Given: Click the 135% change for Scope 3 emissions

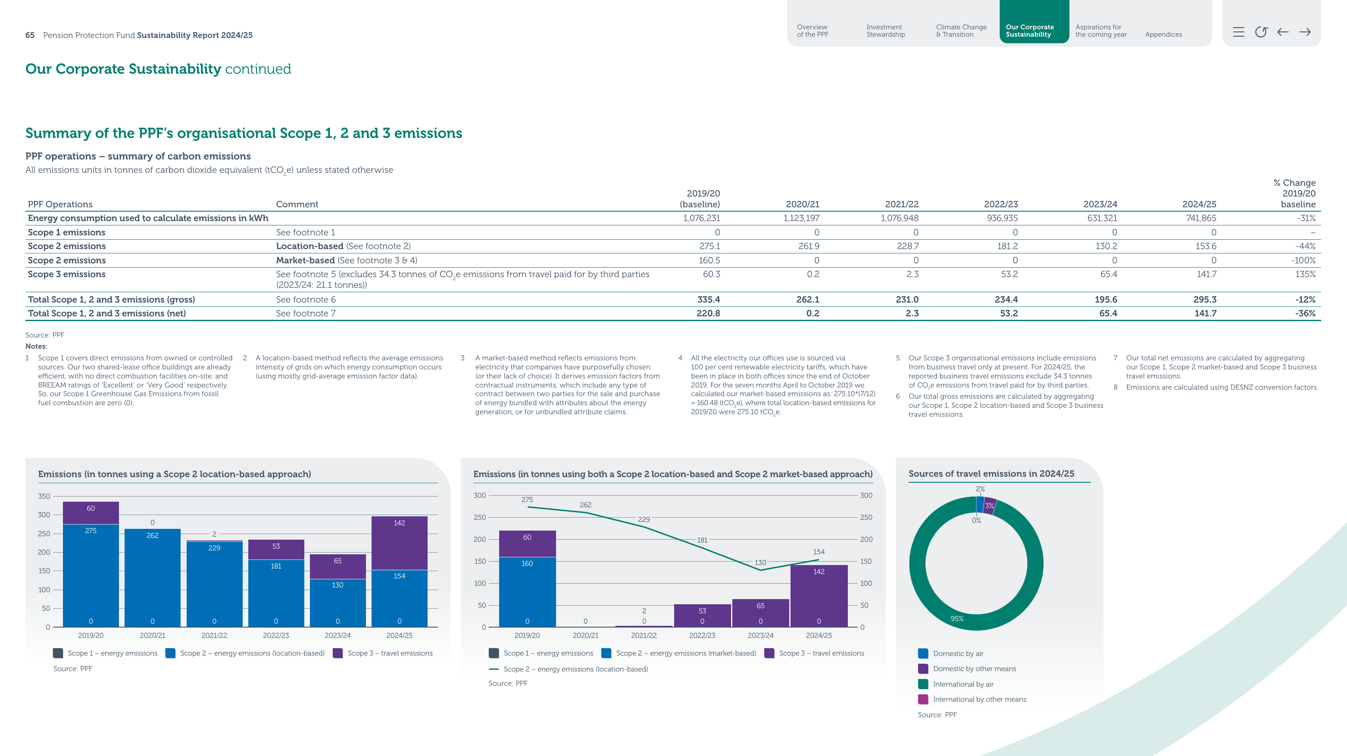Looking at the screenshot, I should tap(1305, 274).
